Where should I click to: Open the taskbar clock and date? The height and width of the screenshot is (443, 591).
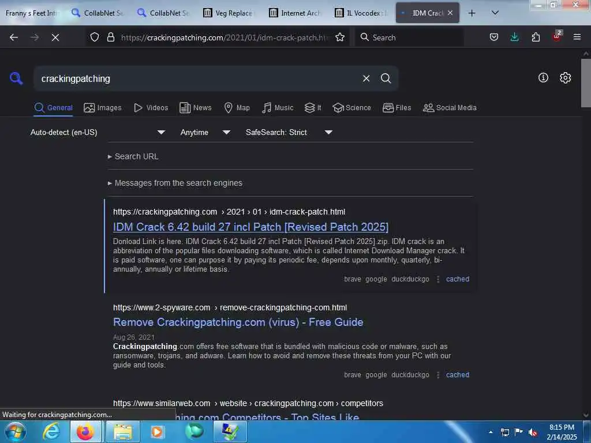tap(562, 432)
